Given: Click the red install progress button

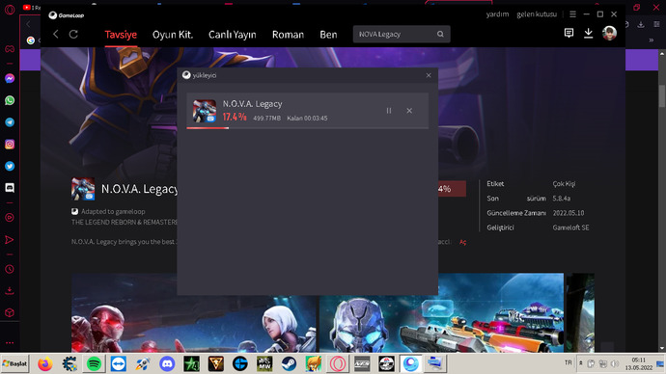Looking at the screenshot, I should (x=452, y=189).
